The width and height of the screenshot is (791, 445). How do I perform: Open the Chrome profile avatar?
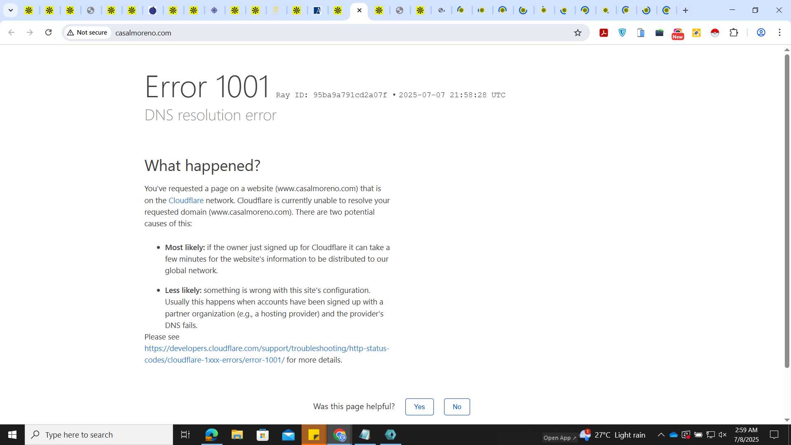761,33
